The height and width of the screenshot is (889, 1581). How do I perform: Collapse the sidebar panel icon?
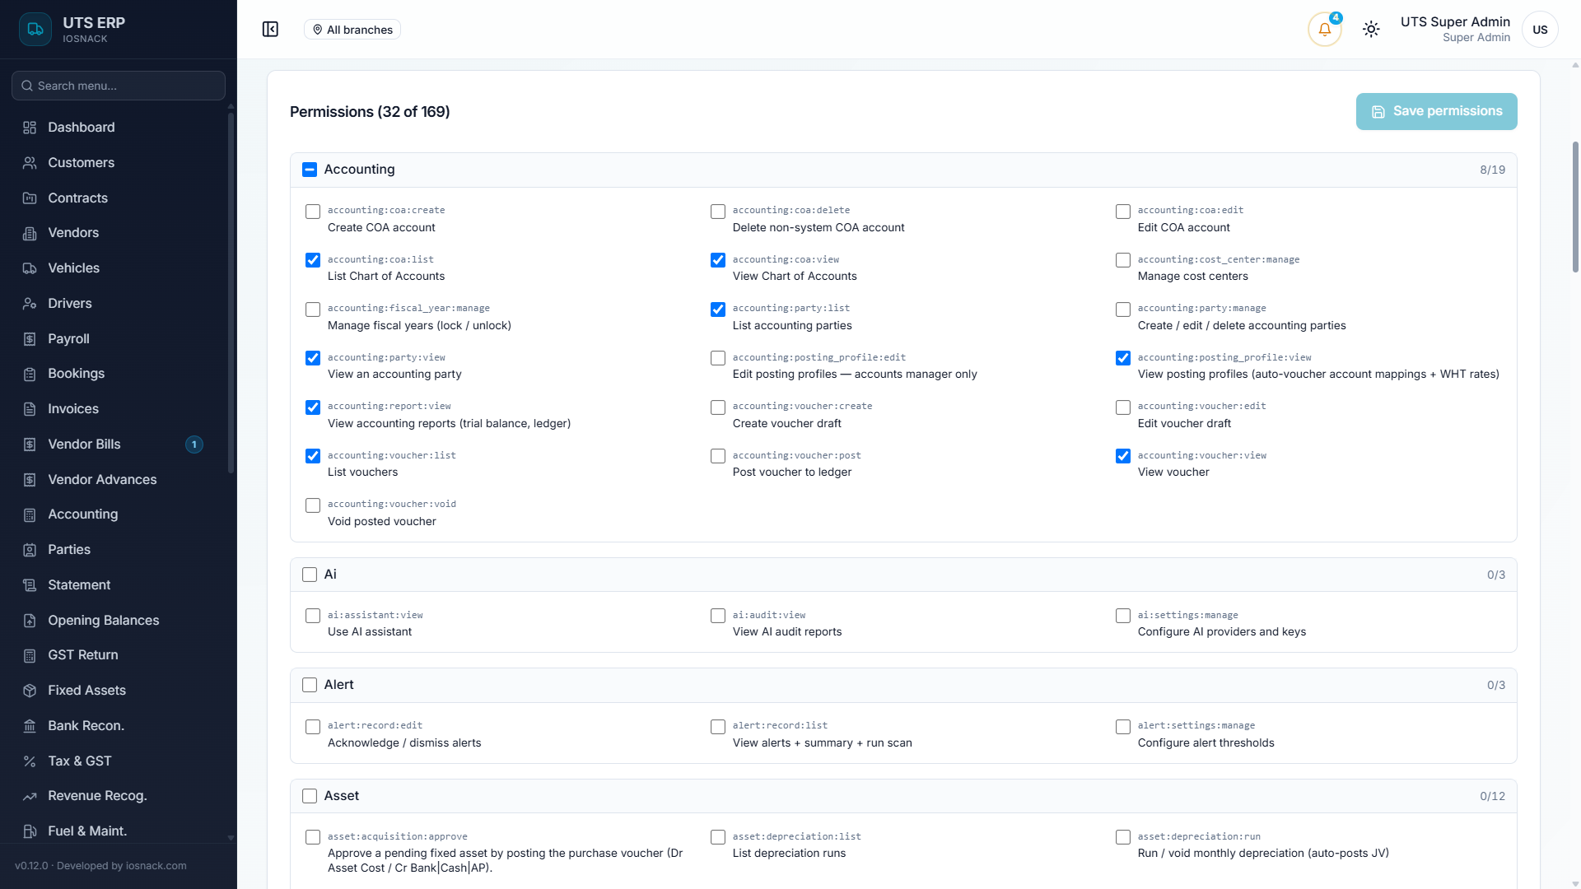(x=270, y=30)
